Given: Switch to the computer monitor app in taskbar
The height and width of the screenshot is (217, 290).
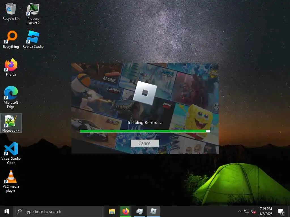Looking at the screenshot, I should click(x=139, y=211).
